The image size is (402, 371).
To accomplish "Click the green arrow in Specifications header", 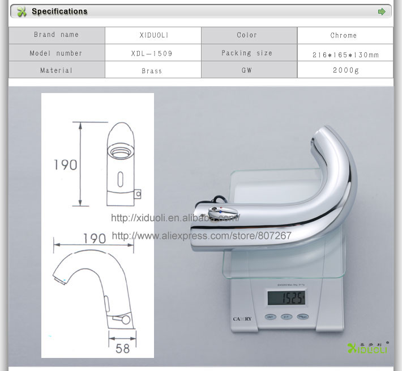I will tap(382, 11).
